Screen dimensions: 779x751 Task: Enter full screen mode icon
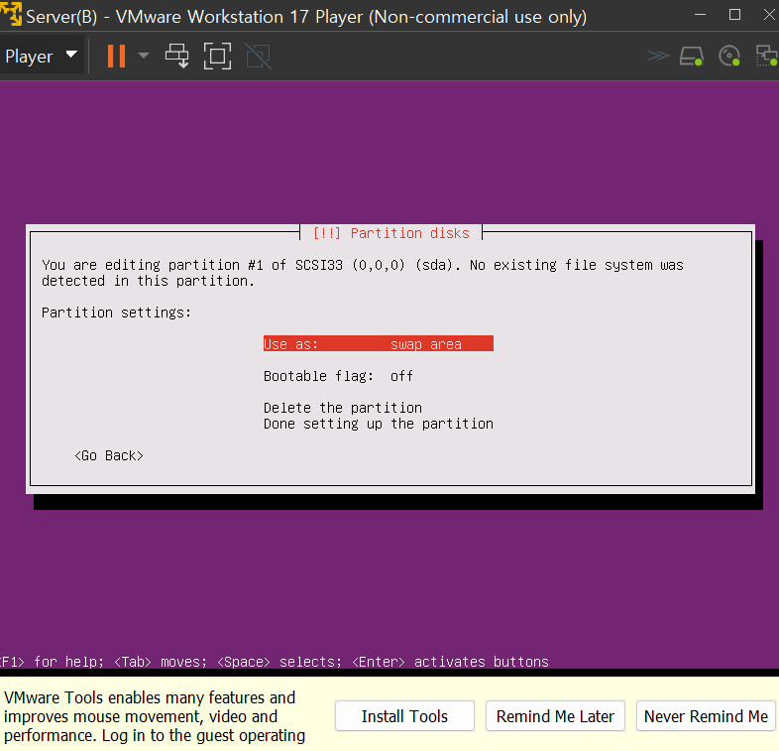[x=218, y=56]
